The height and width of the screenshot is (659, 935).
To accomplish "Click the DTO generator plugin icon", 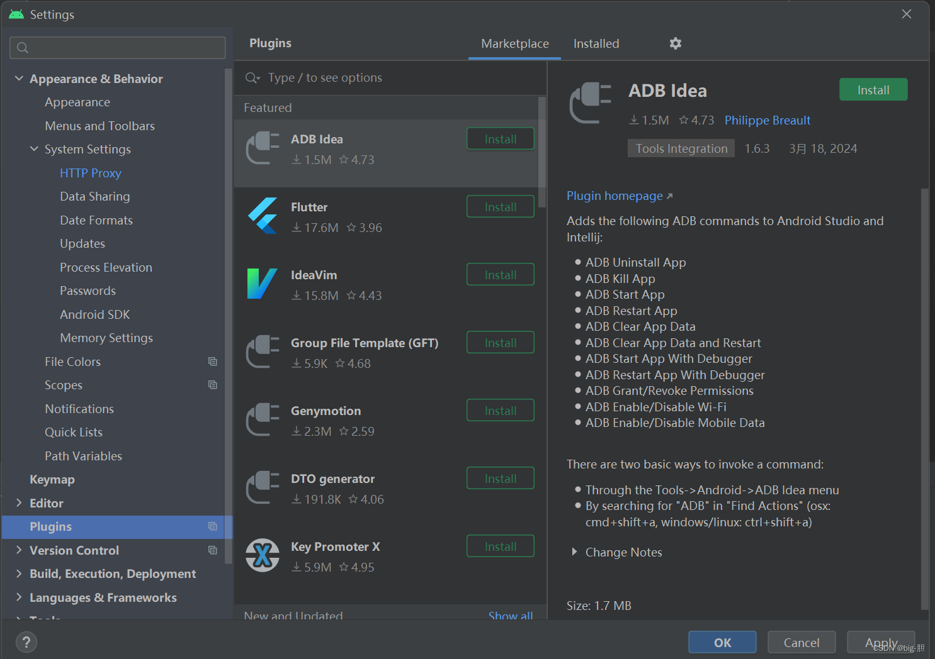I will [263, 488].
